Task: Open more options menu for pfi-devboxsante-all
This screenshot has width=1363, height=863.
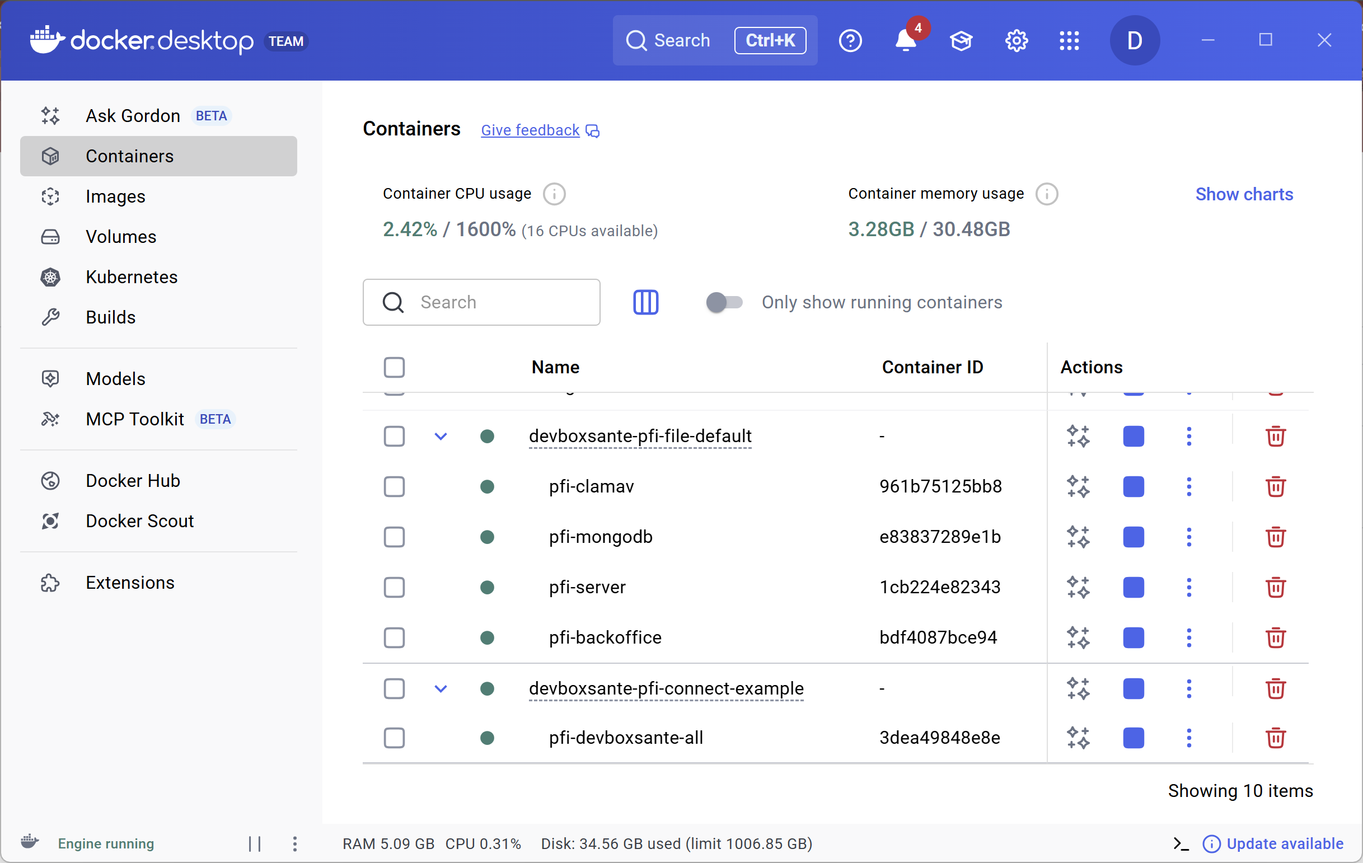Action: [1189, 738]
